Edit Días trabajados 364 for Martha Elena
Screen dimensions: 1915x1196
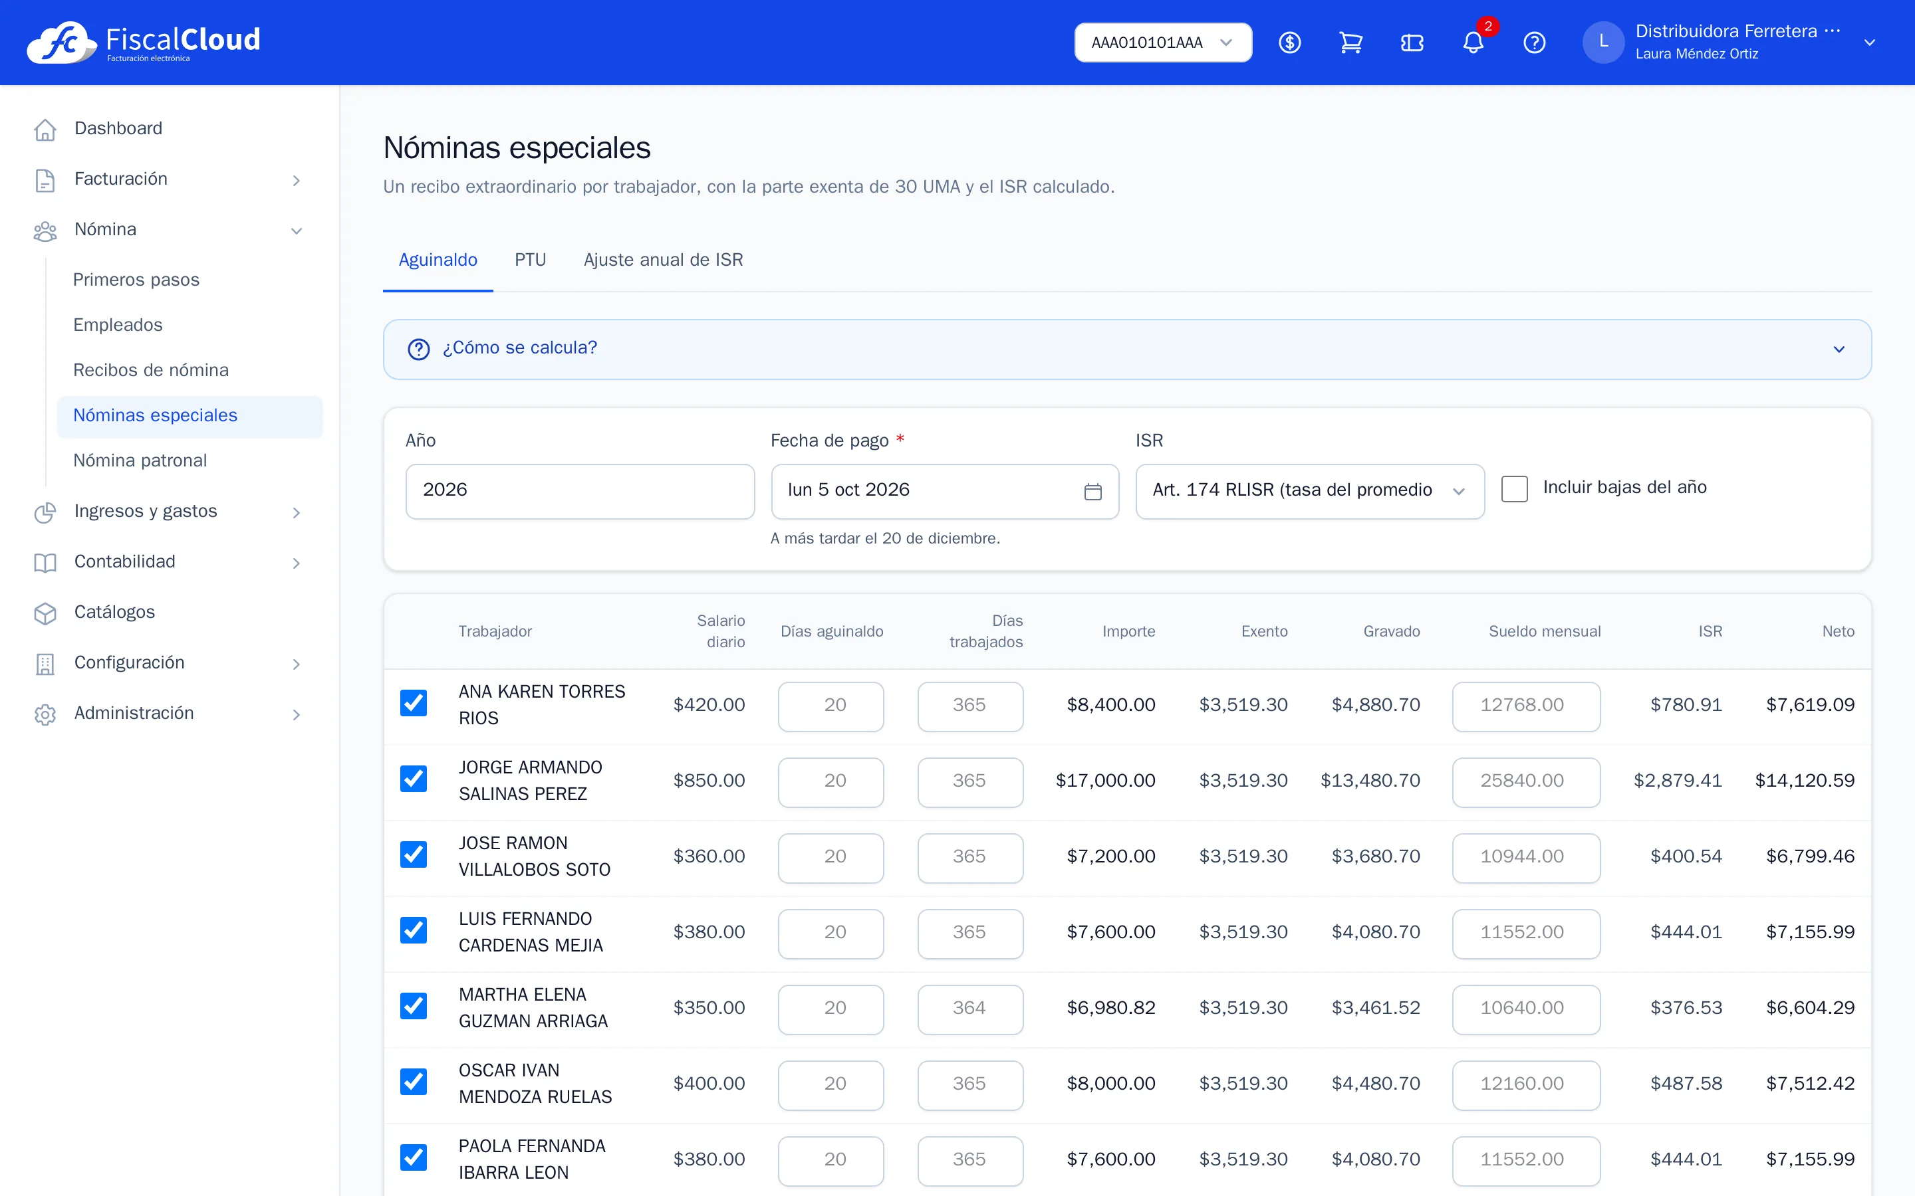click(x=970, y=1009)
